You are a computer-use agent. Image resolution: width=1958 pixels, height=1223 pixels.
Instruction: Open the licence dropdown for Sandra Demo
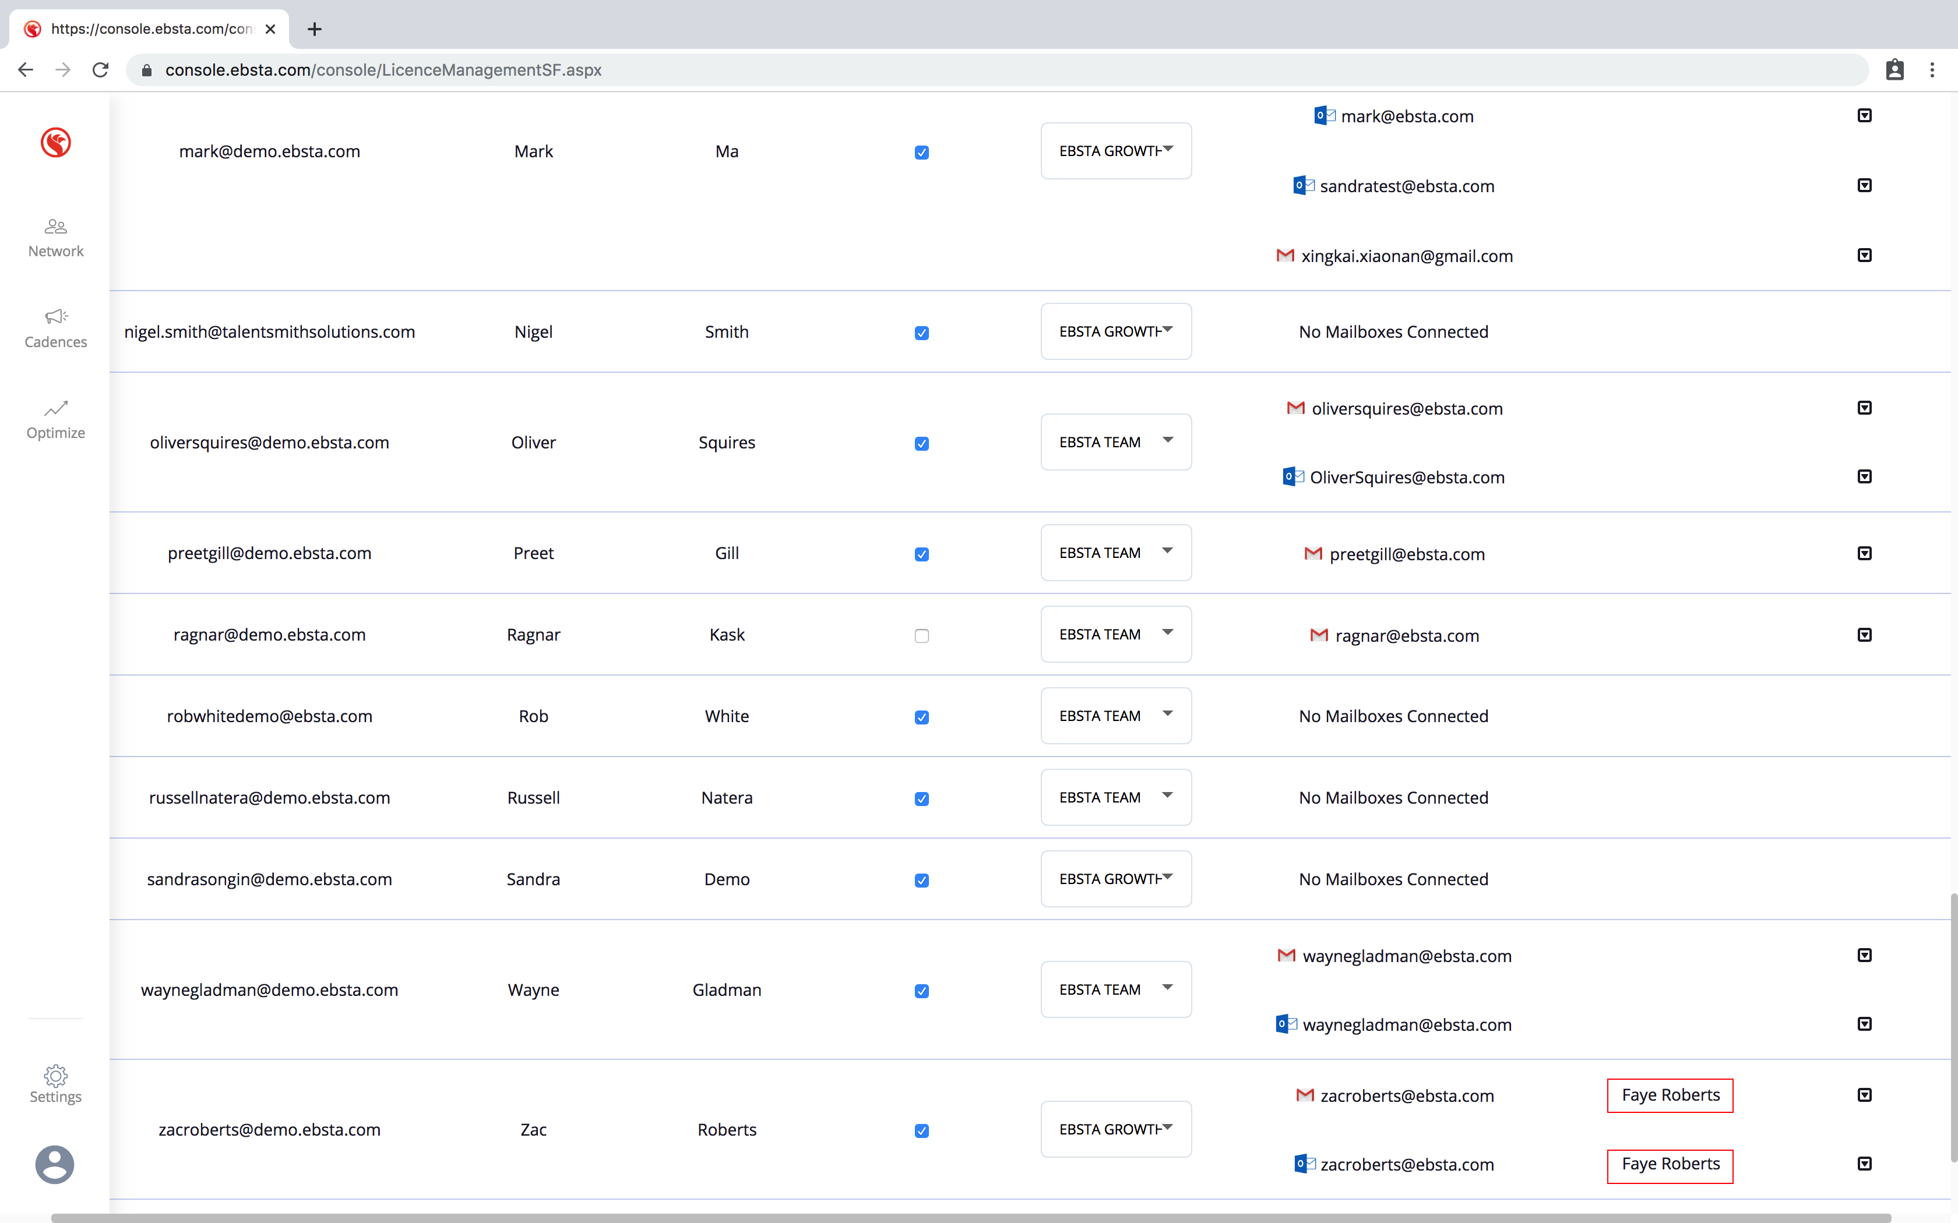pos(1116,879)
